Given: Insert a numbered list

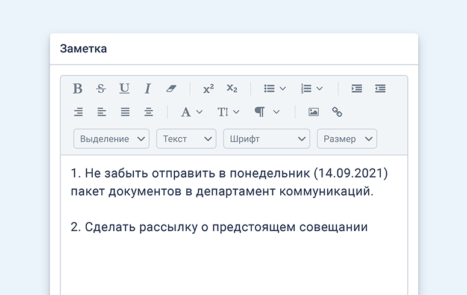Looking at the screenshot, I should tap(306, 88).
